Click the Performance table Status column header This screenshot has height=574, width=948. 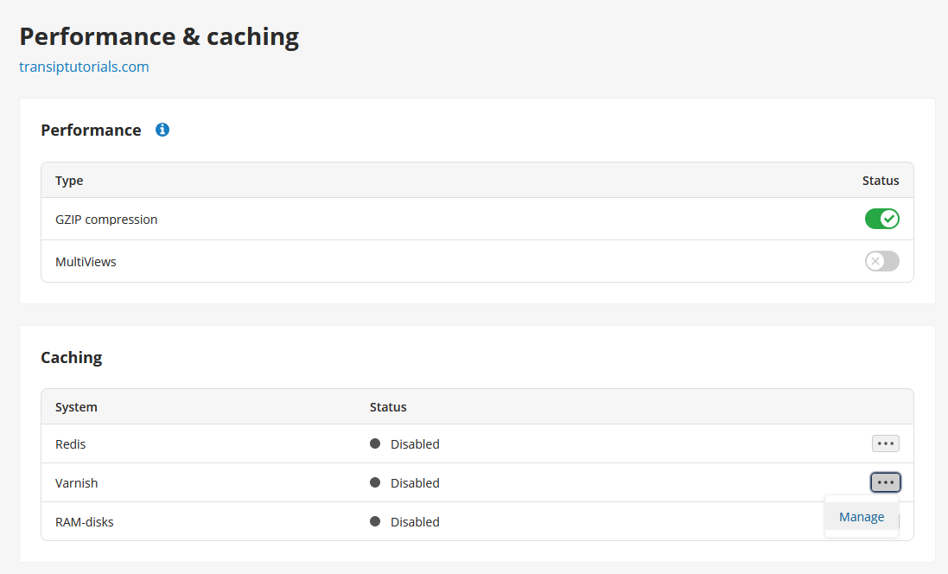[x=881, y=181]
